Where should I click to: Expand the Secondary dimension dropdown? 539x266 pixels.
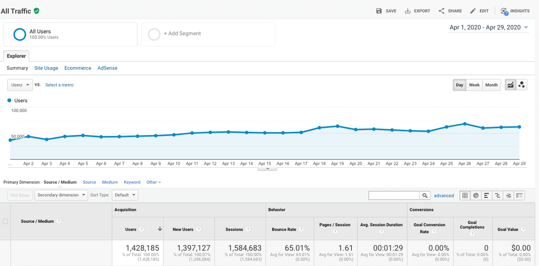(x=61, y=195)
